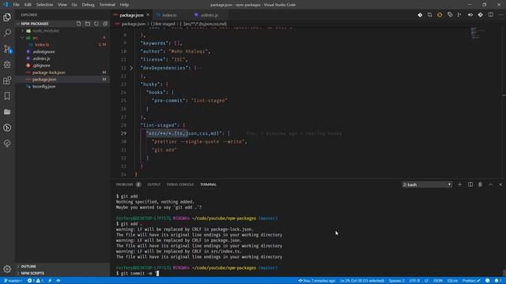506x284 pixels.
Task: Open the Edit menu
Action: point(28,5)
